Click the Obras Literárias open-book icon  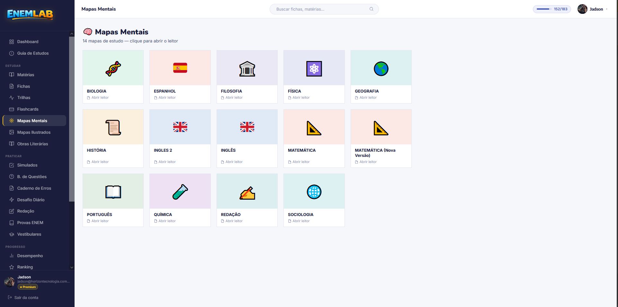12,144
